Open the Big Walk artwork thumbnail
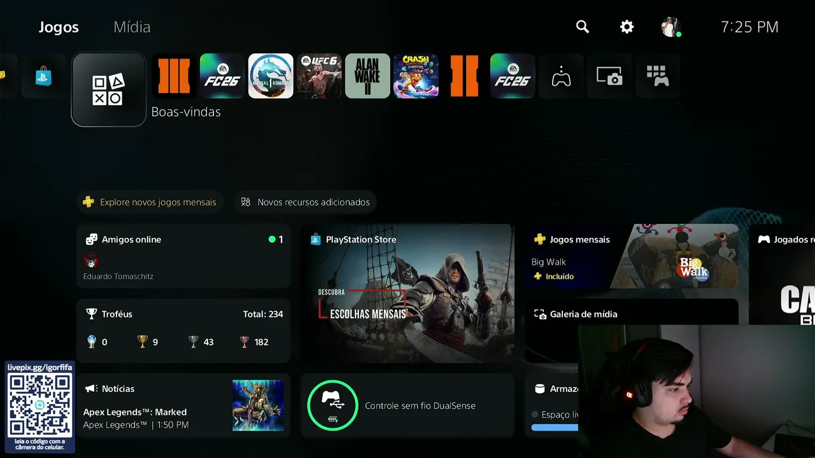 (x=675, y=256)
